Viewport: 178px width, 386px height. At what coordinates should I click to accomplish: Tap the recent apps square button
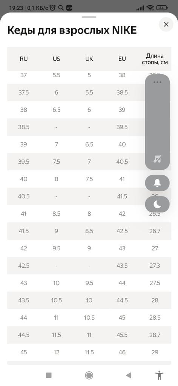tap(49, 375)
